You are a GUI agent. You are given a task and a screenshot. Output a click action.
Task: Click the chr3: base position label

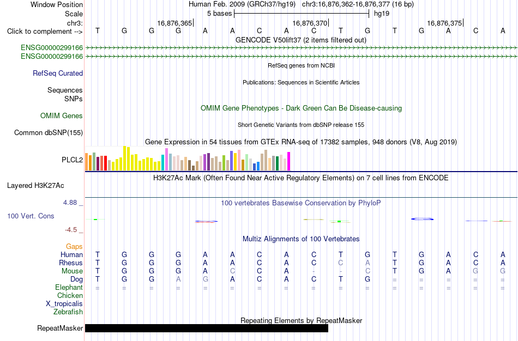75,23
